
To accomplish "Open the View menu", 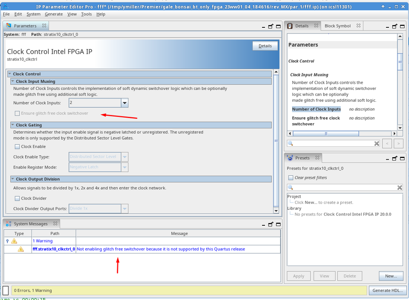I will (72, 14).
